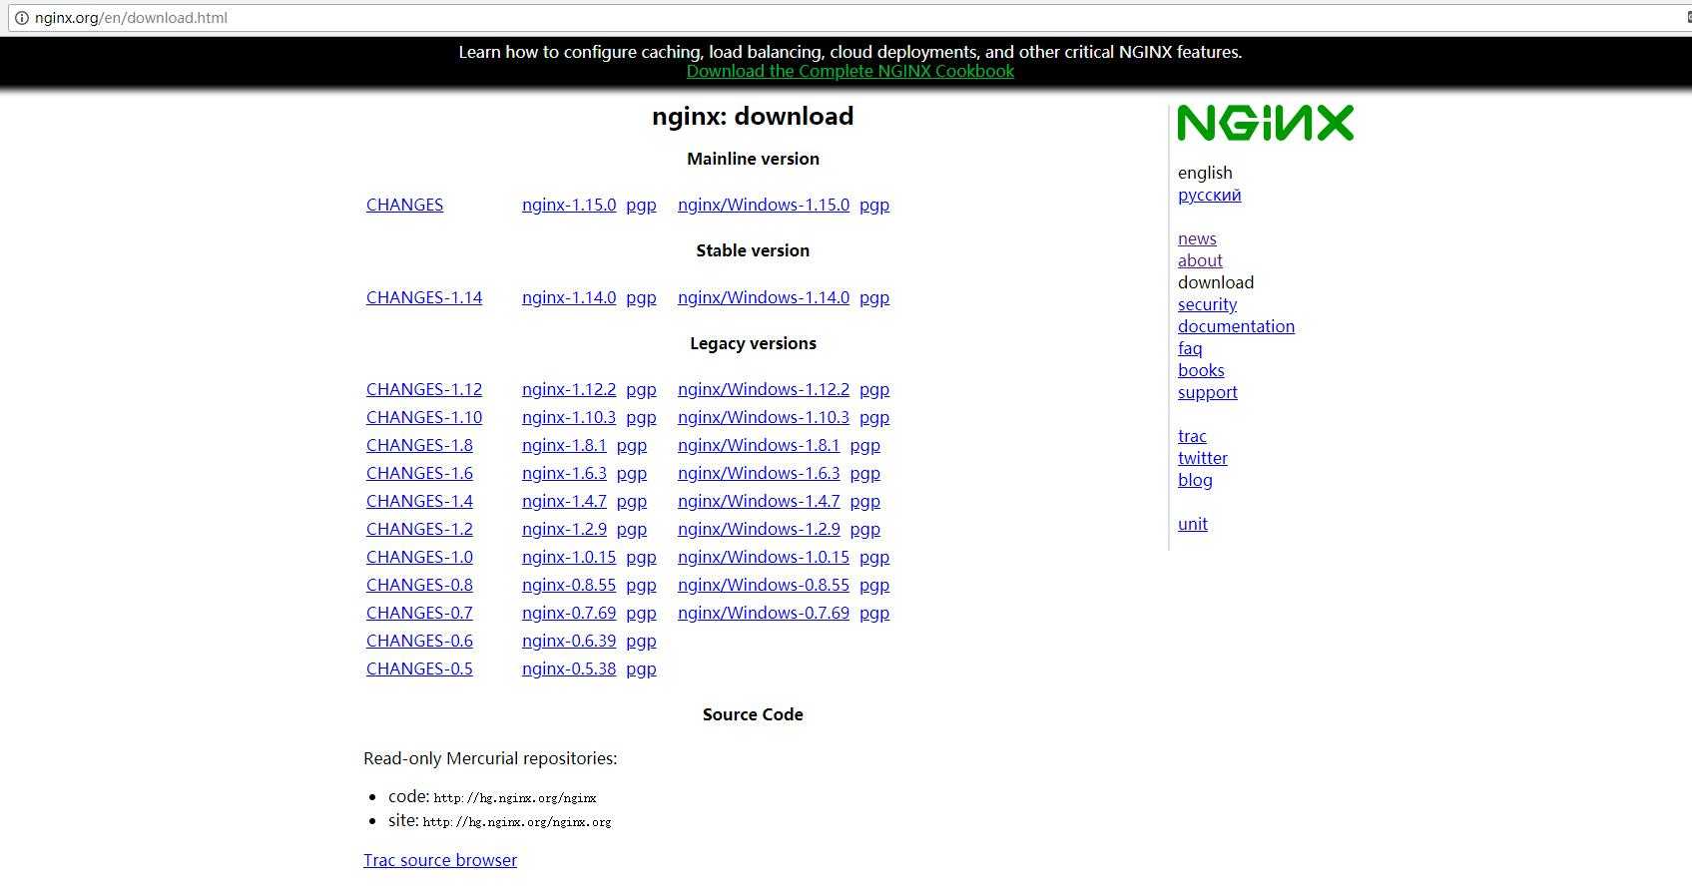Viewport: 1692px width, 893px height.
Task: Click the address bar URL field
Action: point(848,18)
